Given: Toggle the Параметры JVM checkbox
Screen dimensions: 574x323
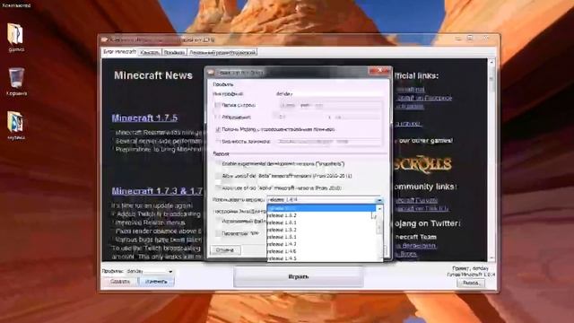Looking at the screenshot, I should tap(217, 233).
